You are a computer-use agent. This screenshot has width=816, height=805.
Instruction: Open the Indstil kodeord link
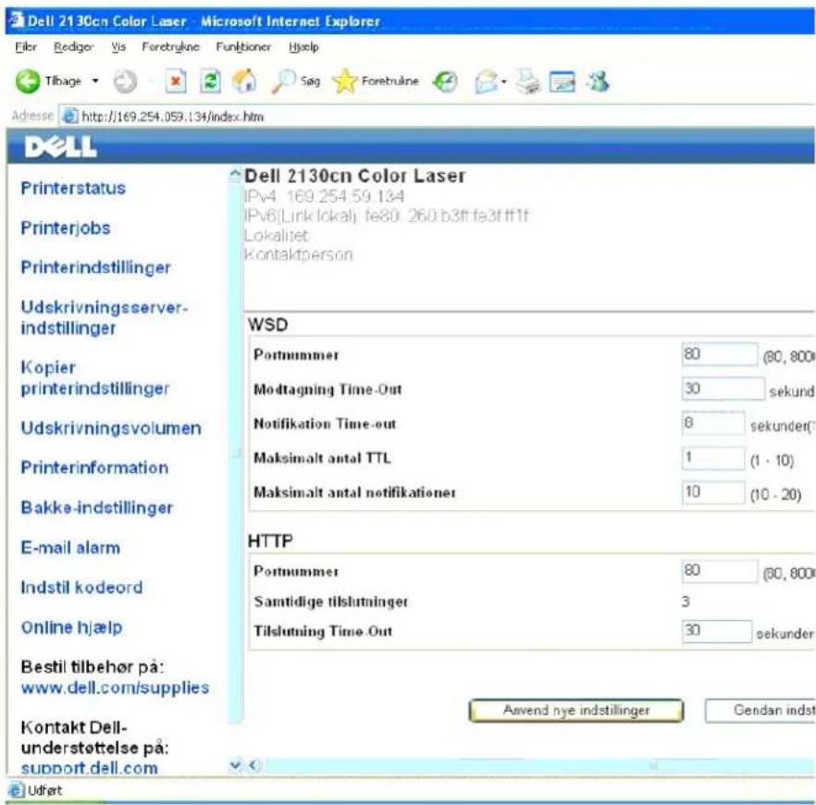tap(81, 587)
